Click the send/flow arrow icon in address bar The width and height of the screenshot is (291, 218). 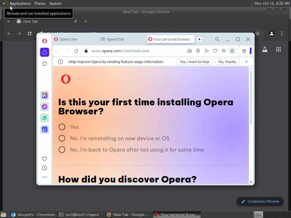[207, 51]
